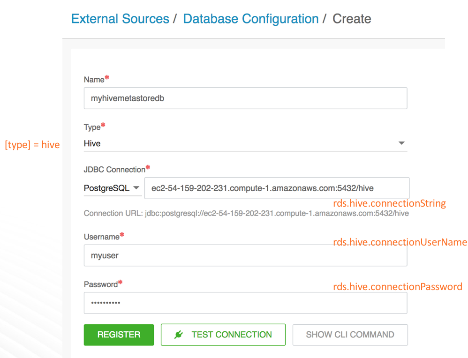This screenshot has height=358, width=468.
Task: Open the Type dropdown arrow
Action: coord(401,143)
